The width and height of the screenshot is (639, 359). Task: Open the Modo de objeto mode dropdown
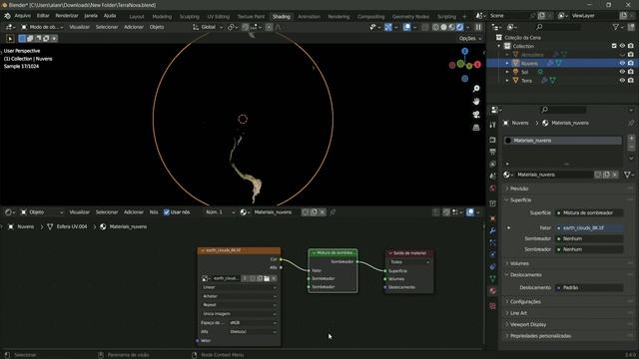[x=42, y=27]
